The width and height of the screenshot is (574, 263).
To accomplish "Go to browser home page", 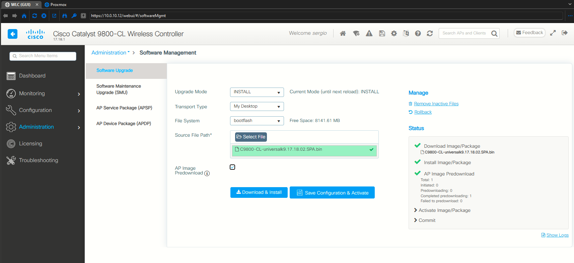I will (x=24, y=16).
